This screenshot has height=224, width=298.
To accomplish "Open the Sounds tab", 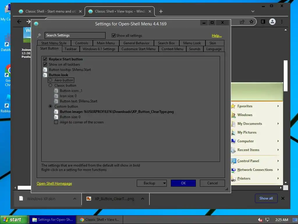I will click(195, 49).
